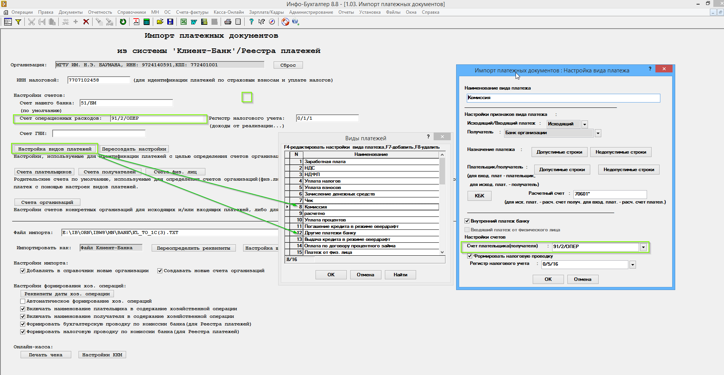Click 'Пересоздать настройки' button
This screenshot has height=375, width=724.
[134, 149]
